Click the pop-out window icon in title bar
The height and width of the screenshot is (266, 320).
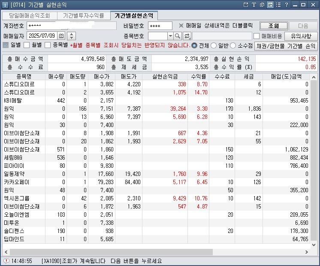coord(246,5)
